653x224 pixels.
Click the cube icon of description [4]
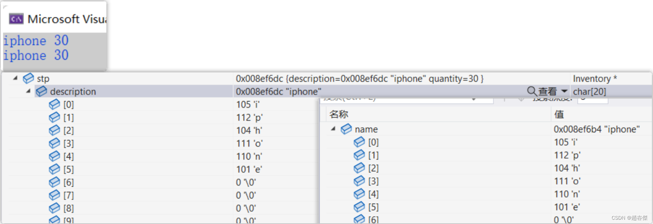pyautogui.click(x=54, y=156)
